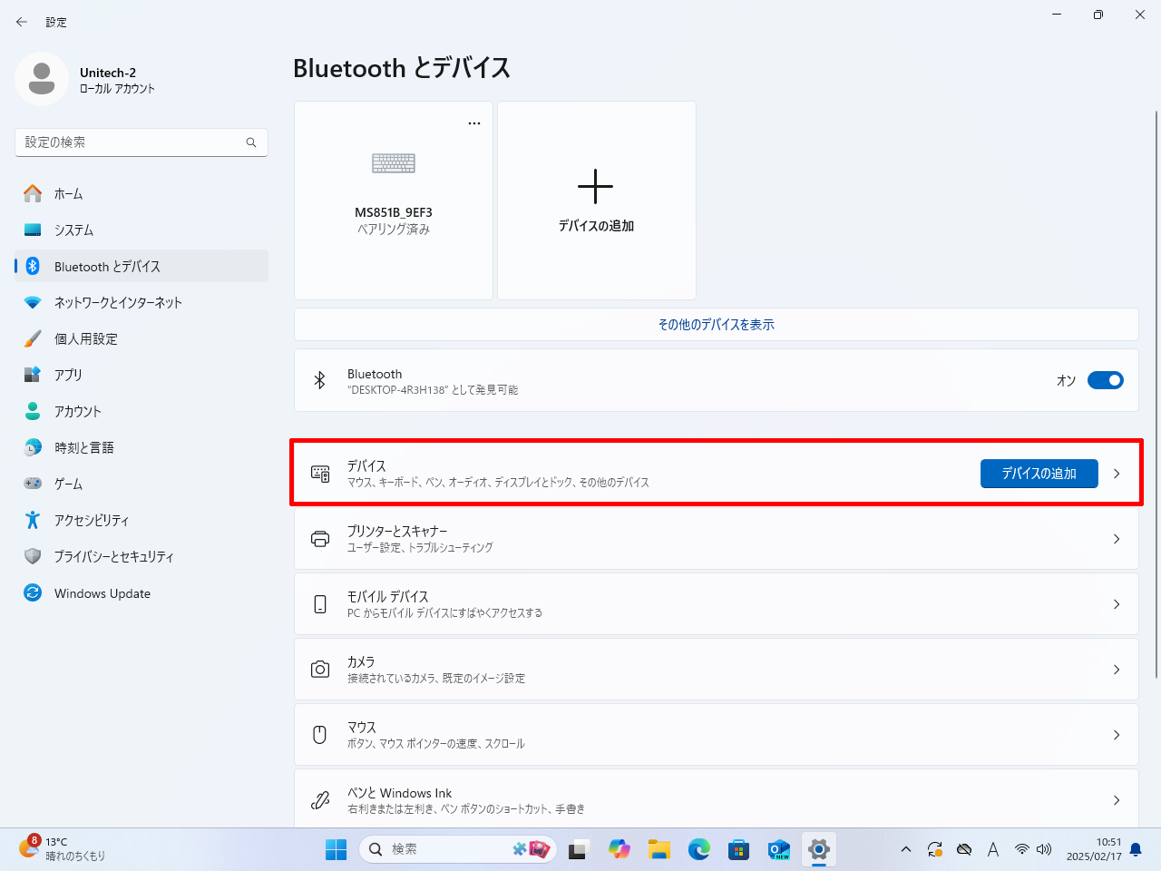Screen dimensions: 1161x871
Task: Expand the プリンターとスキャナー row chevron
Action: pos(1117,539)
